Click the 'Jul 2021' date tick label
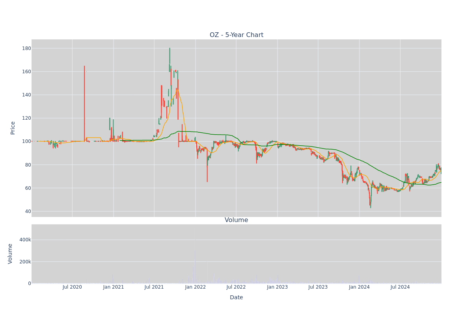The image size is (473, 315). [154, 287]
